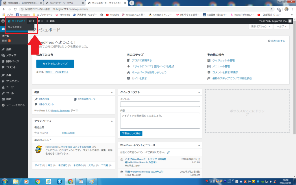Switch to the Xserver サーバーパネル tab

point(64,3)
